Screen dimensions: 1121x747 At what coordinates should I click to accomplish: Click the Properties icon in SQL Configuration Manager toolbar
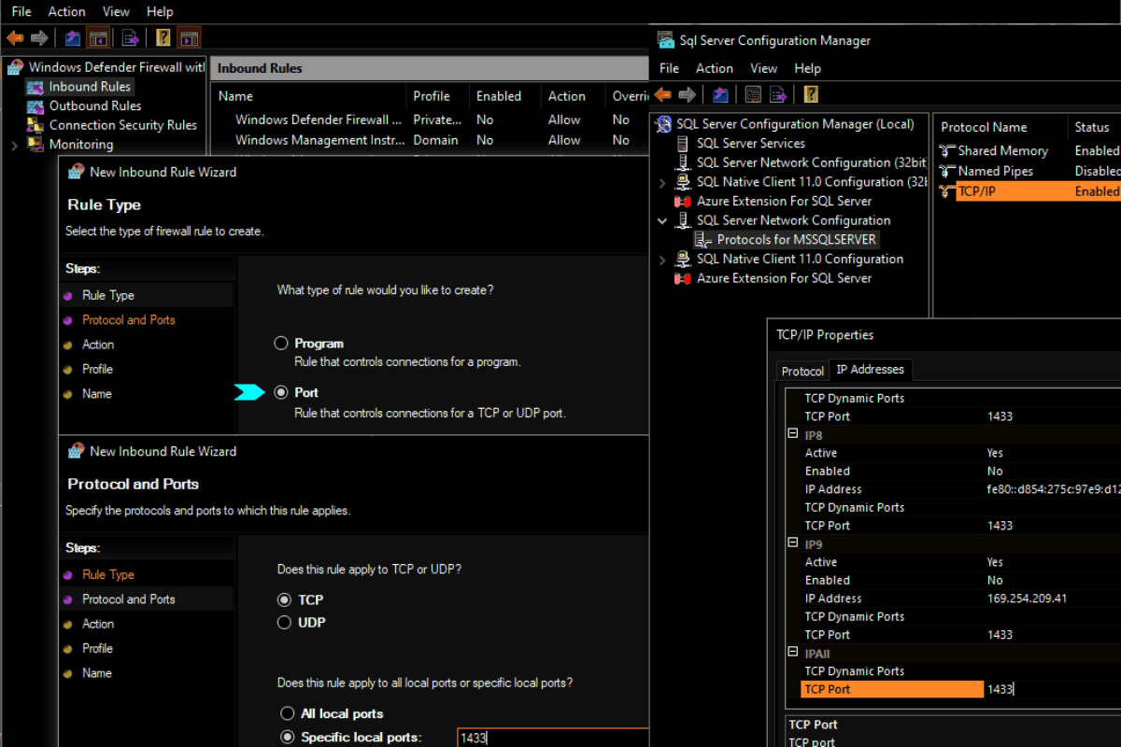753,94
